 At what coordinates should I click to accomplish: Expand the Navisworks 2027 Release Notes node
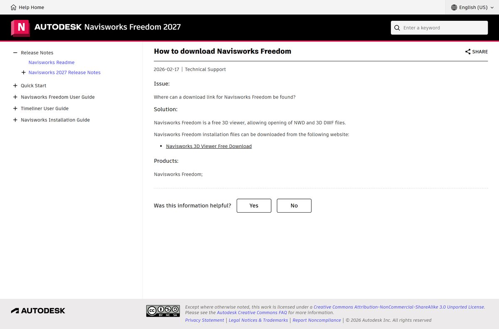[x=23, y=73]
